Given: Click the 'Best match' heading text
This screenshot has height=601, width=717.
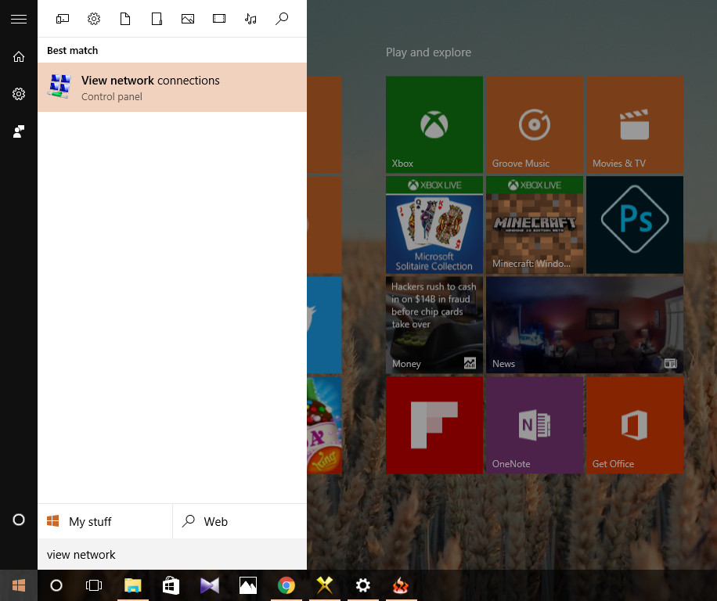Looking at the screenshot, I should tap(72, 50).
